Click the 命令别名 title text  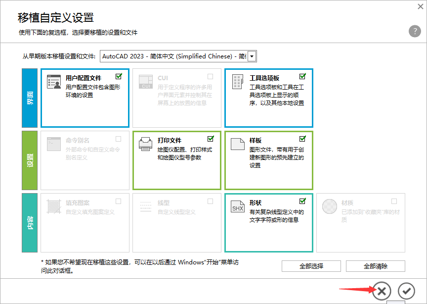click(x=78, y=141)
